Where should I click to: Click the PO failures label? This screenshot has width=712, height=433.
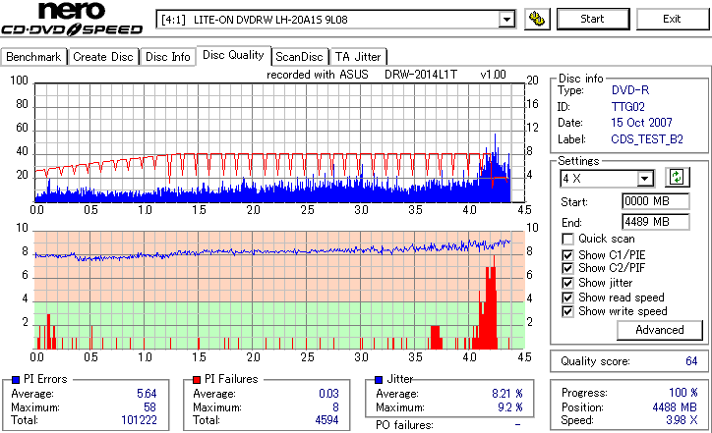404,425
